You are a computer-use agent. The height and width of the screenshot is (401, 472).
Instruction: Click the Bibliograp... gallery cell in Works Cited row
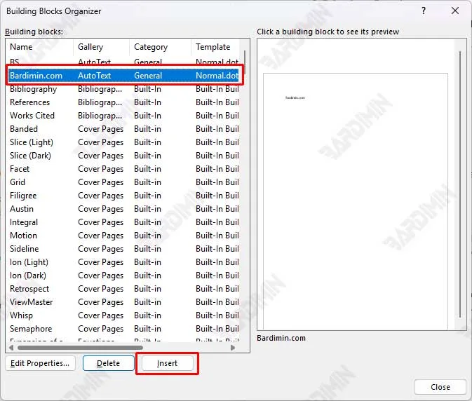point(100,116)
